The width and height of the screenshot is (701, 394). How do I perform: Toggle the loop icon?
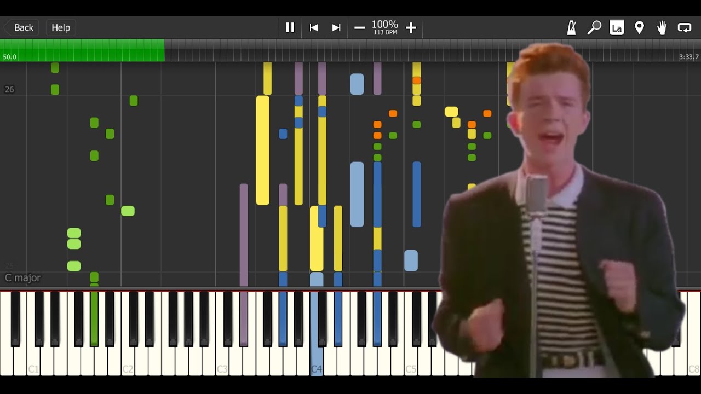pos(685,27)
